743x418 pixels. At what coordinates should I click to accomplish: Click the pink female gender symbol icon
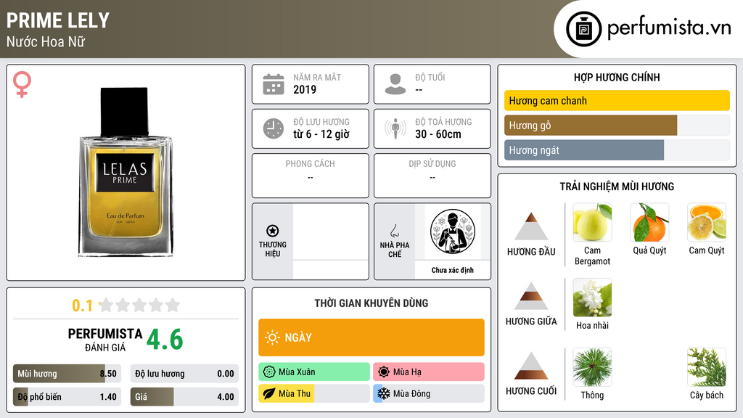pyautogui.click(x=22, y=84)
